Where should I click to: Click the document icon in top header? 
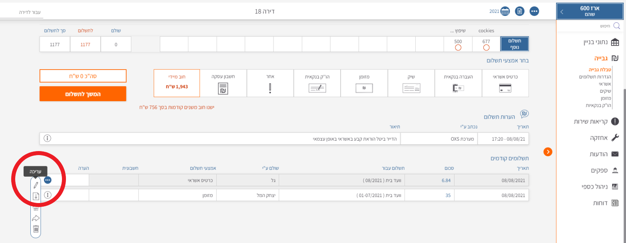point(519,11)
